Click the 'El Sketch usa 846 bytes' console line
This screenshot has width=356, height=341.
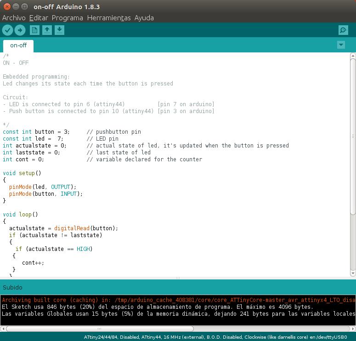pos(158,307)
